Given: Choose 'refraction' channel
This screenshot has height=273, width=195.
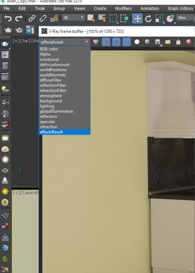Looking at the screenshot, I should coord(65,127).
